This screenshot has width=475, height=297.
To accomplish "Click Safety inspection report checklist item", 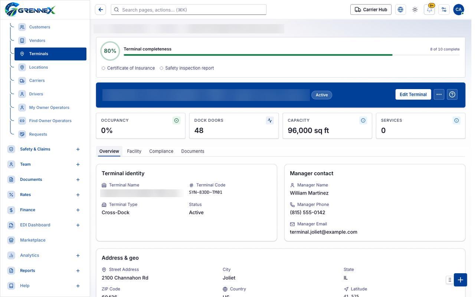I will pos(187,68).
